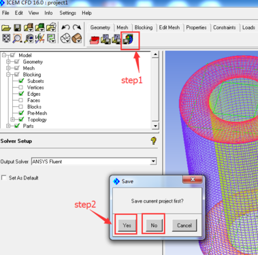
Task: Switch to Mesh tab
Action: [123, 28]
